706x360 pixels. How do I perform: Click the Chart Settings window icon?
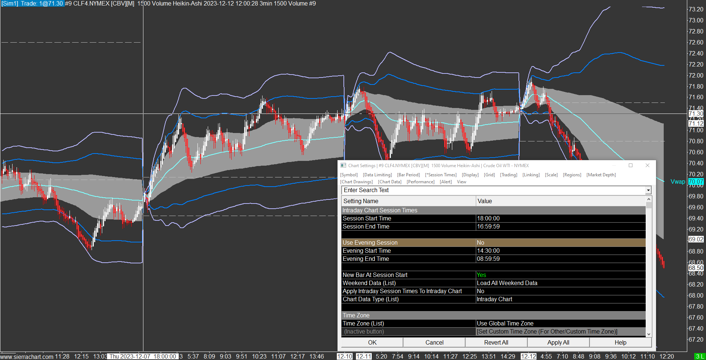click(343, 166)
